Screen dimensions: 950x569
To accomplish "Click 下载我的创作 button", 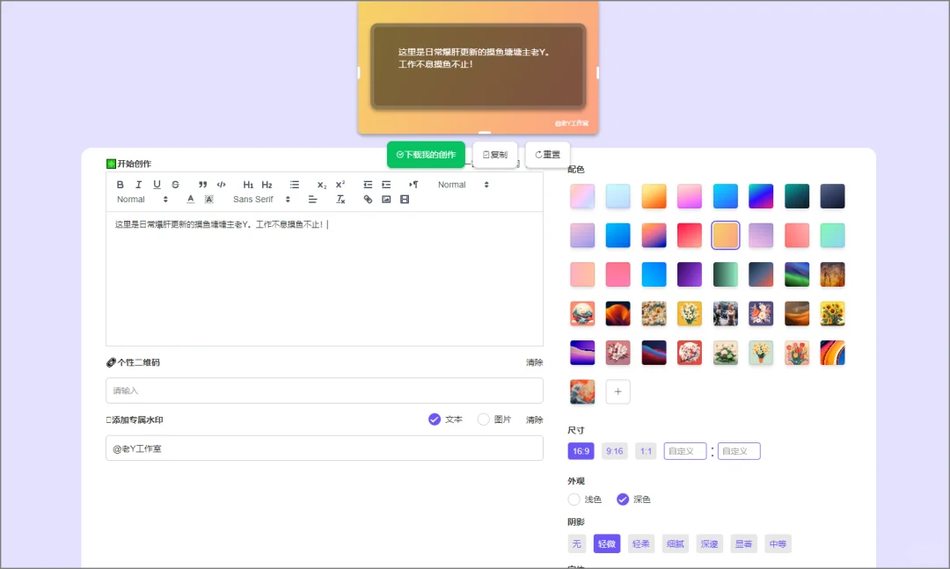I will coord(426,154).
